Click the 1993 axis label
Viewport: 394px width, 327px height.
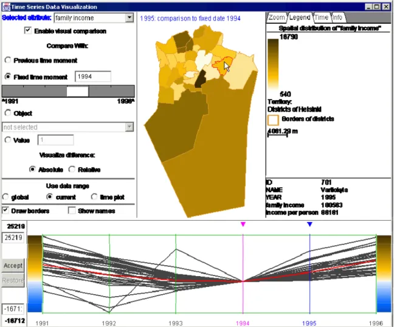point(175,323)
